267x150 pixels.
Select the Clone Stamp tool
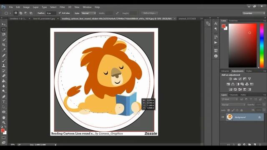tap(4, 66)
